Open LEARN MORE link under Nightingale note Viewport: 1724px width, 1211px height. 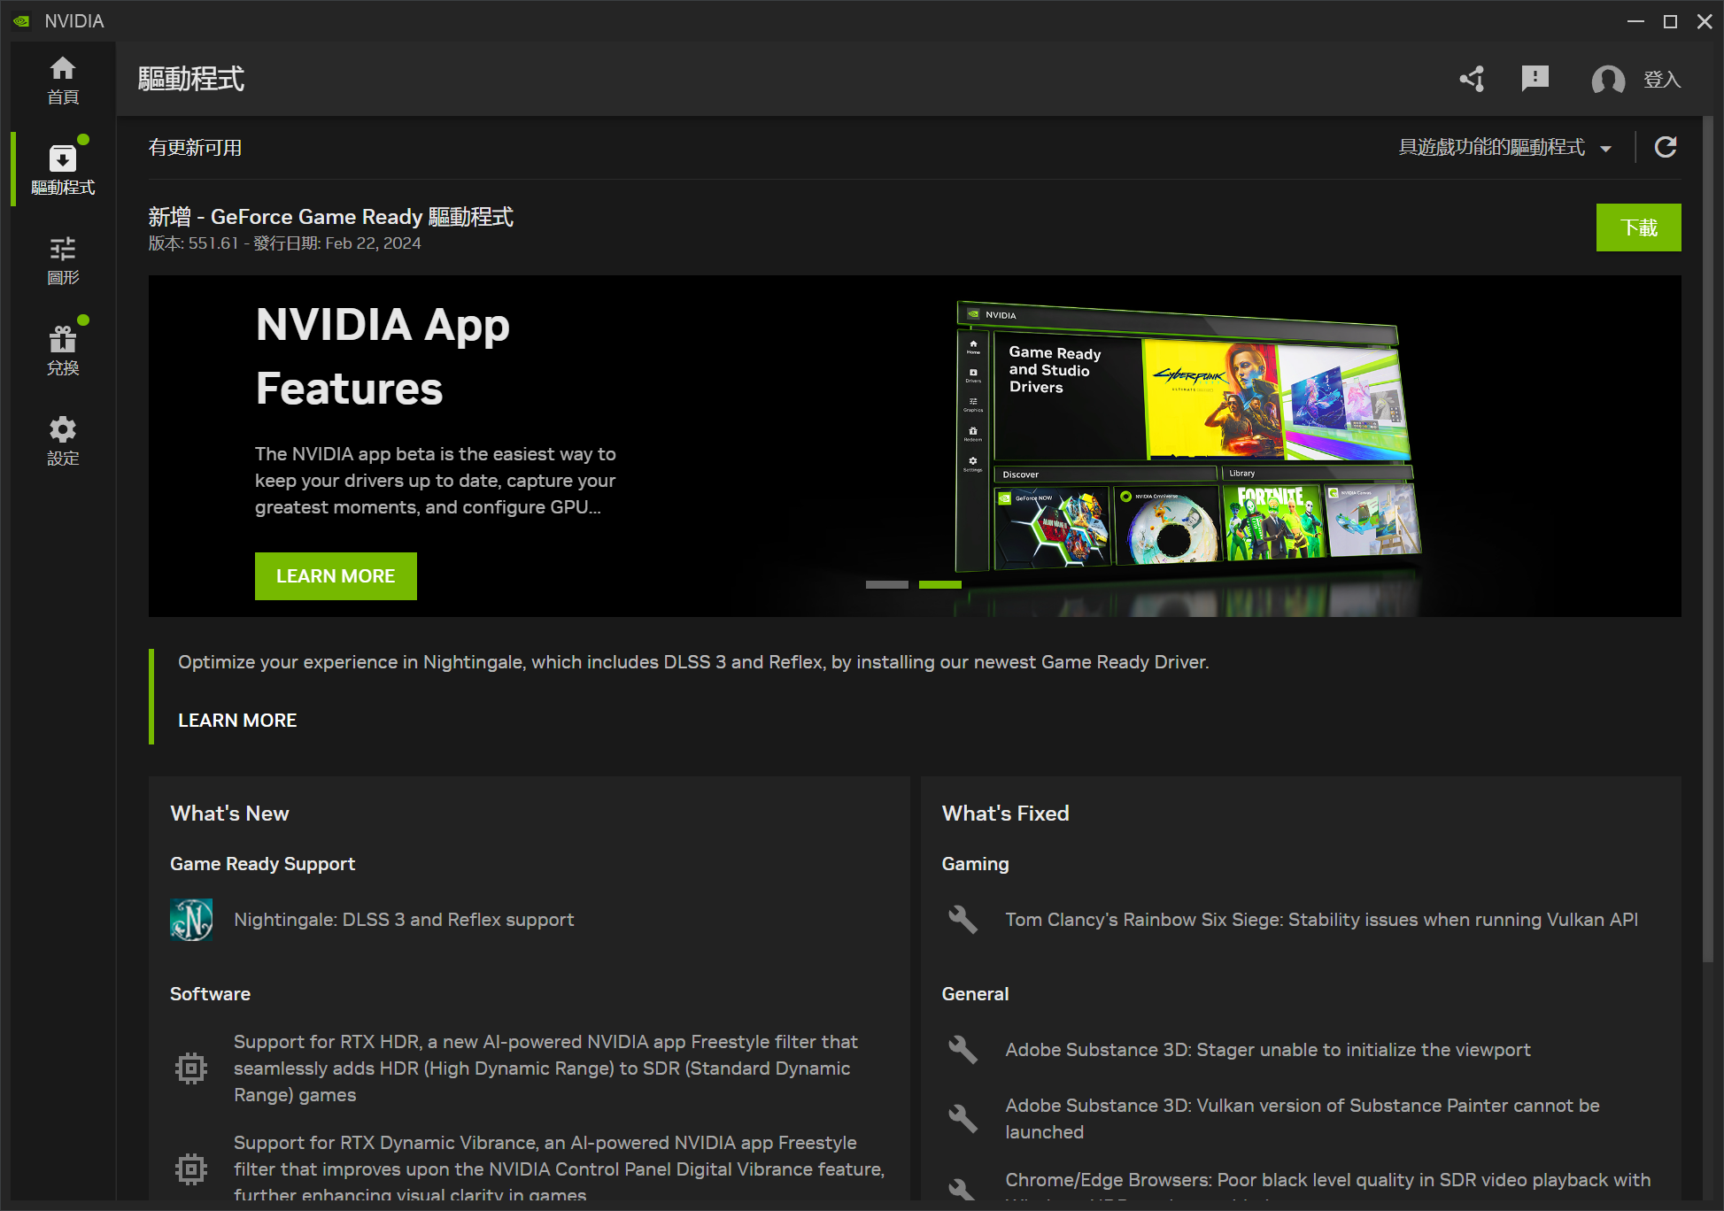pos(237,721)
